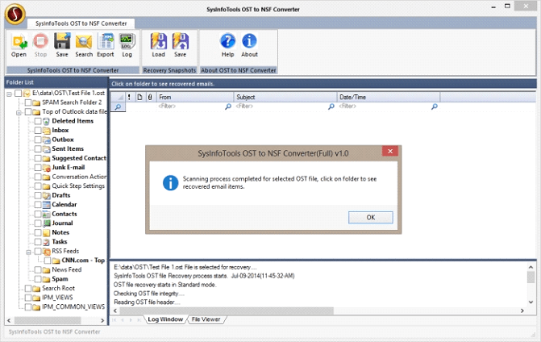This screenshot has width=541, height=342.
Task: Click the importance flag column header
Action: [x=129, y=98]
